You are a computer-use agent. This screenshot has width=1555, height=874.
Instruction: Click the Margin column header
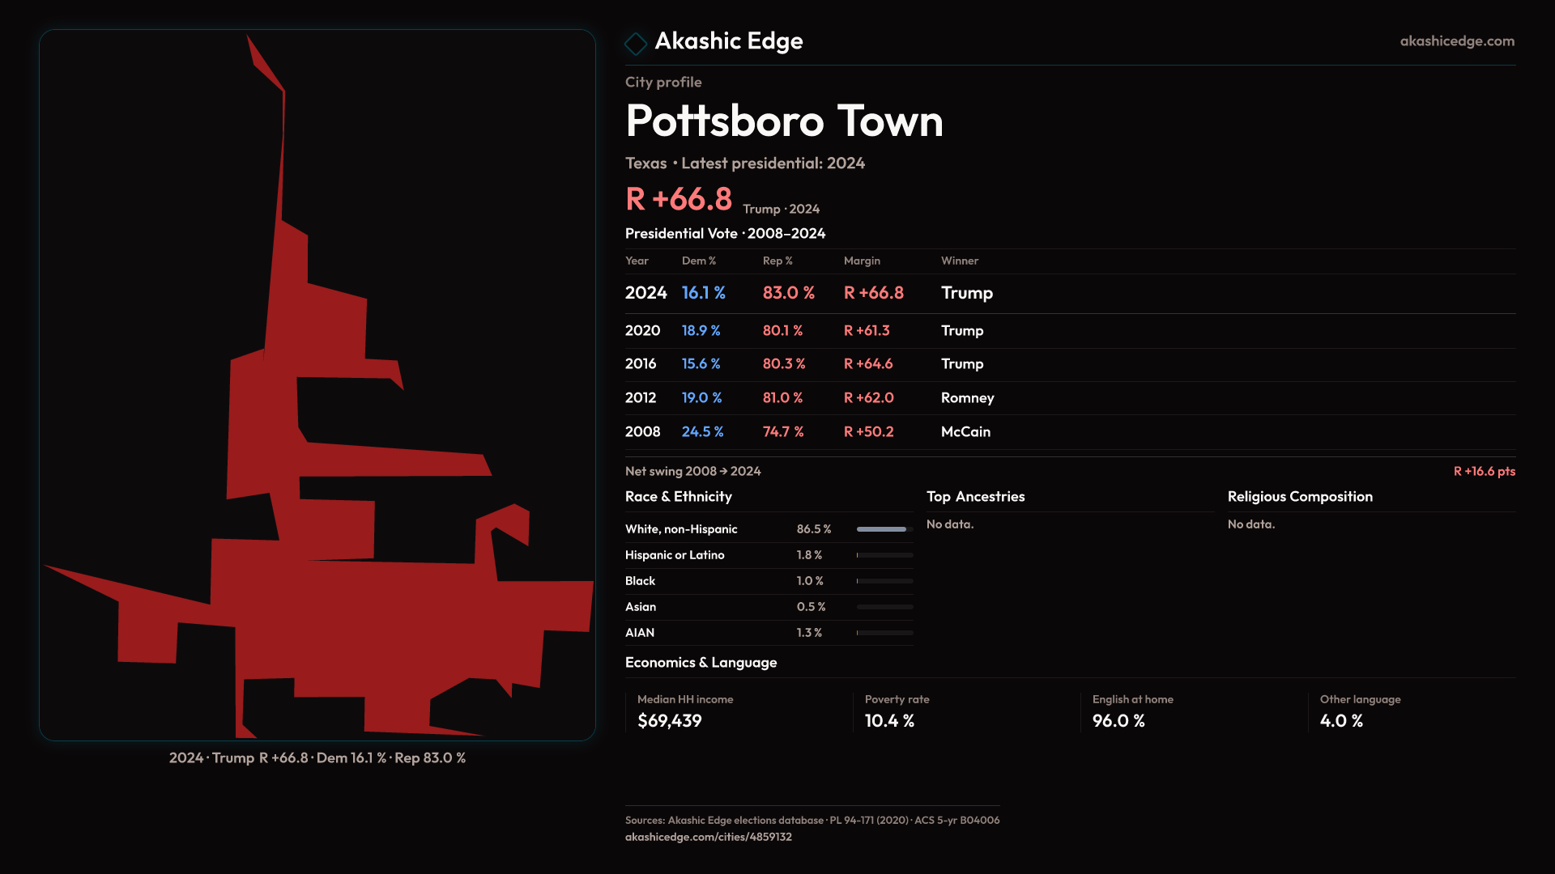point(862,261)
